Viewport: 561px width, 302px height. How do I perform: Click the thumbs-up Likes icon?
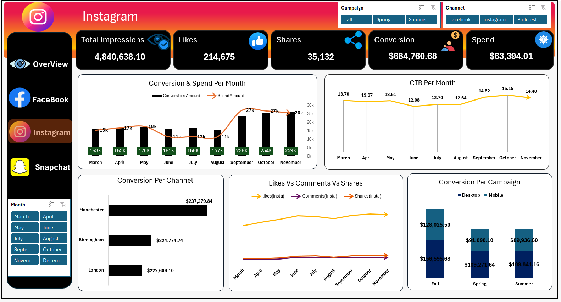pyautogui.click(x=257, y=41)
